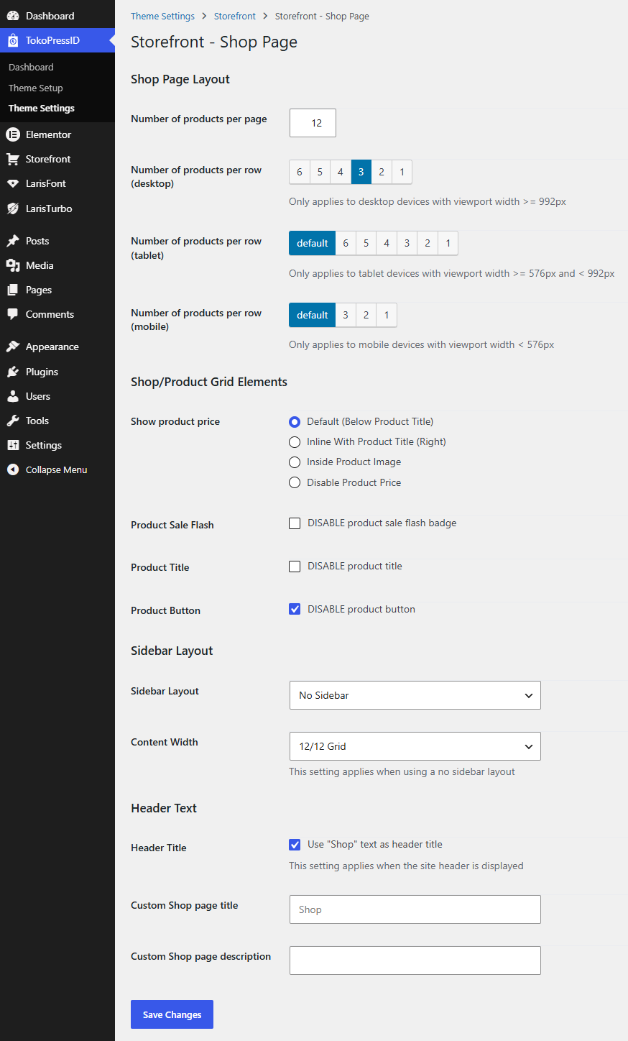Click the Posts pin icon

13,241
